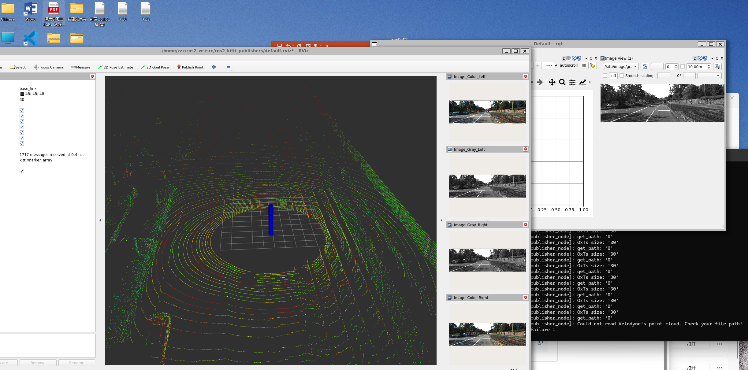The height and width of the screenshot is (370, 748).
Task: Toggle the autoscroll checkbox in rqt plot
Action: (x=556, y=65)
